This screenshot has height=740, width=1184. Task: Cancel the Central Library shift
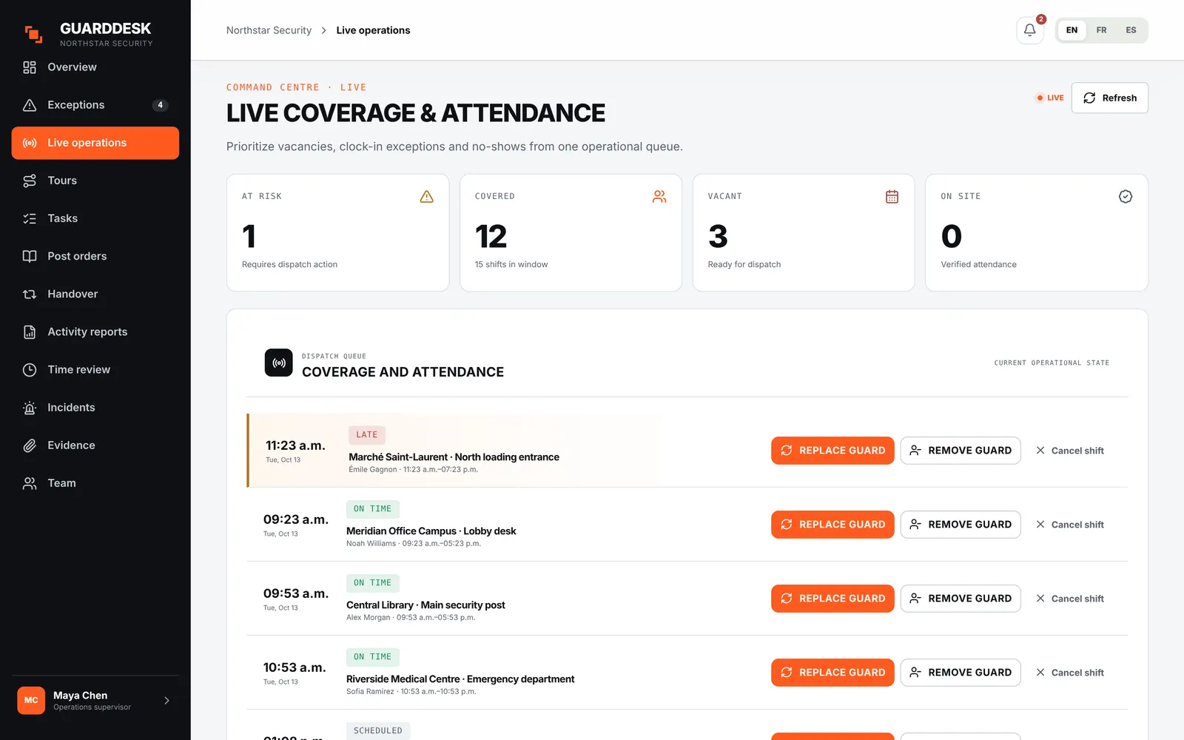(1070, 599)
